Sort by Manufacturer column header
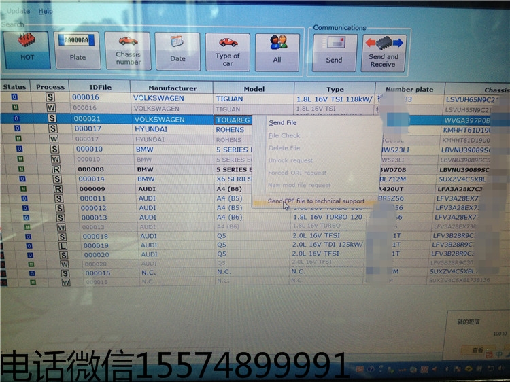Screen dimensions: 510x382 [x=173, y=88]
